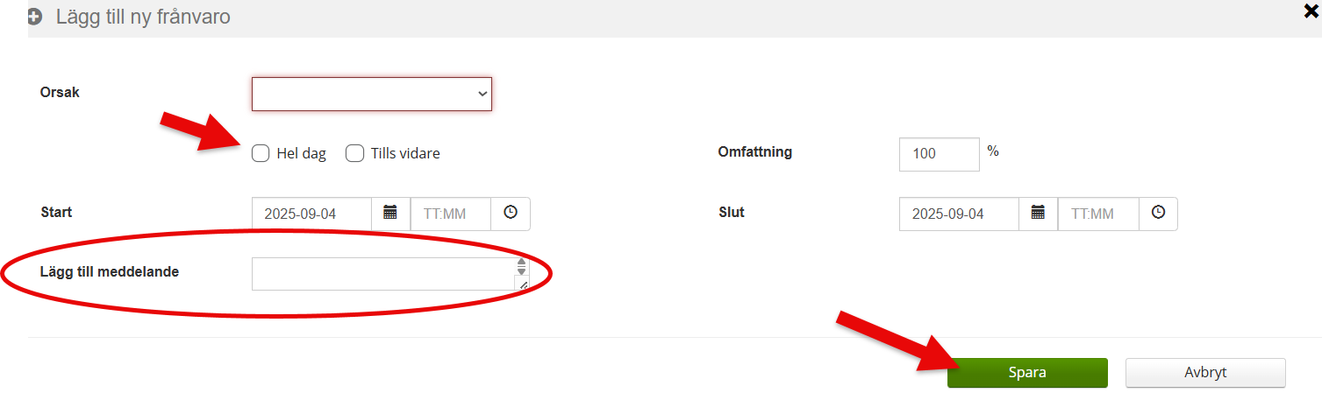Enable the Hel dag checkbox
This screenshot has height=400, width=1322.
[260, 153]
